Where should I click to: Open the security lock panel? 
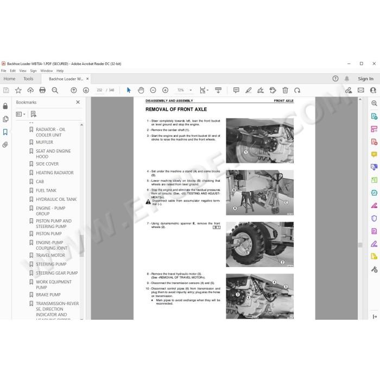(x=5, y=106)
